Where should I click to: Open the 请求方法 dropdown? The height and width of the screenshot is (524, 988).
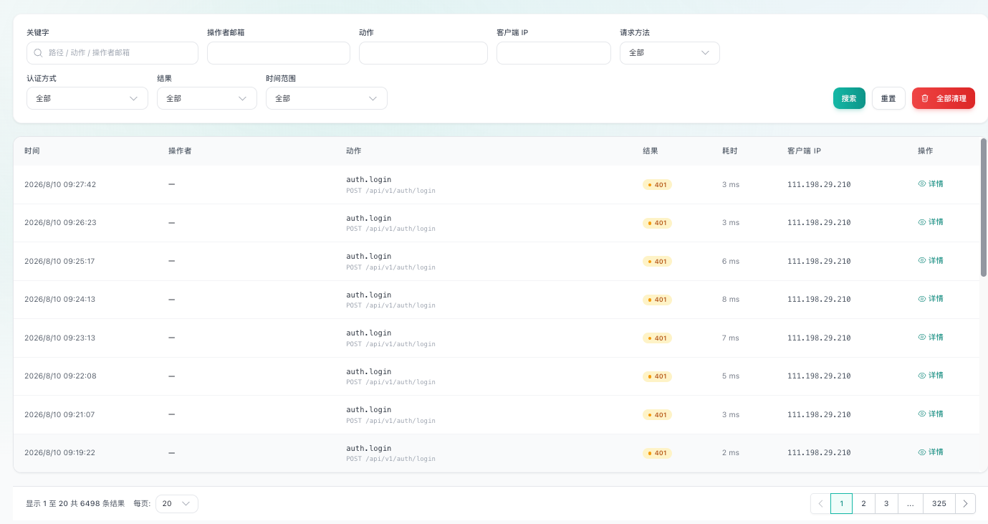click(670, 53)
